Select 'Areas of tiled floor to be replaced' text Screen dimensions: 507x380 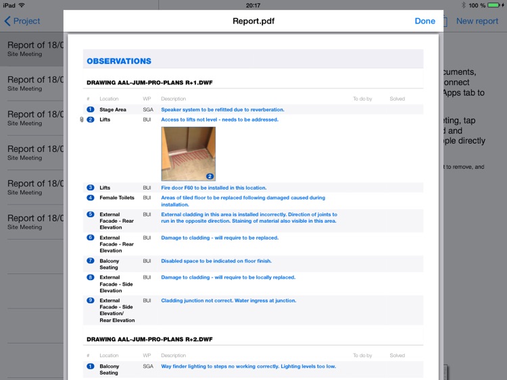pos(243,201)
